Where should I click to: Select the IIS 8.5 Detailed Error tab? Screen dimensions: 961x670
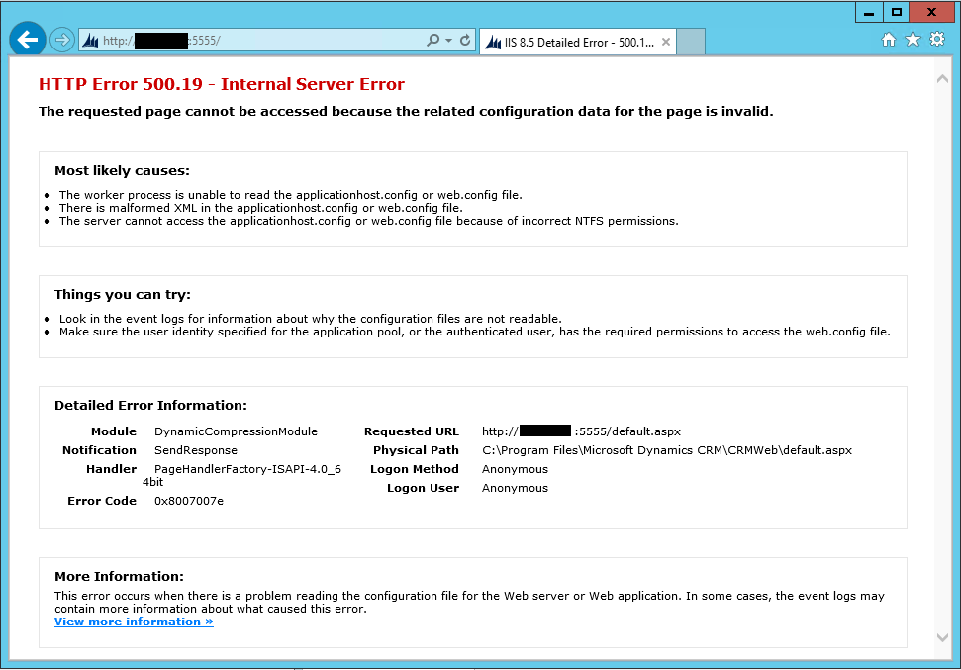(578, 42)
